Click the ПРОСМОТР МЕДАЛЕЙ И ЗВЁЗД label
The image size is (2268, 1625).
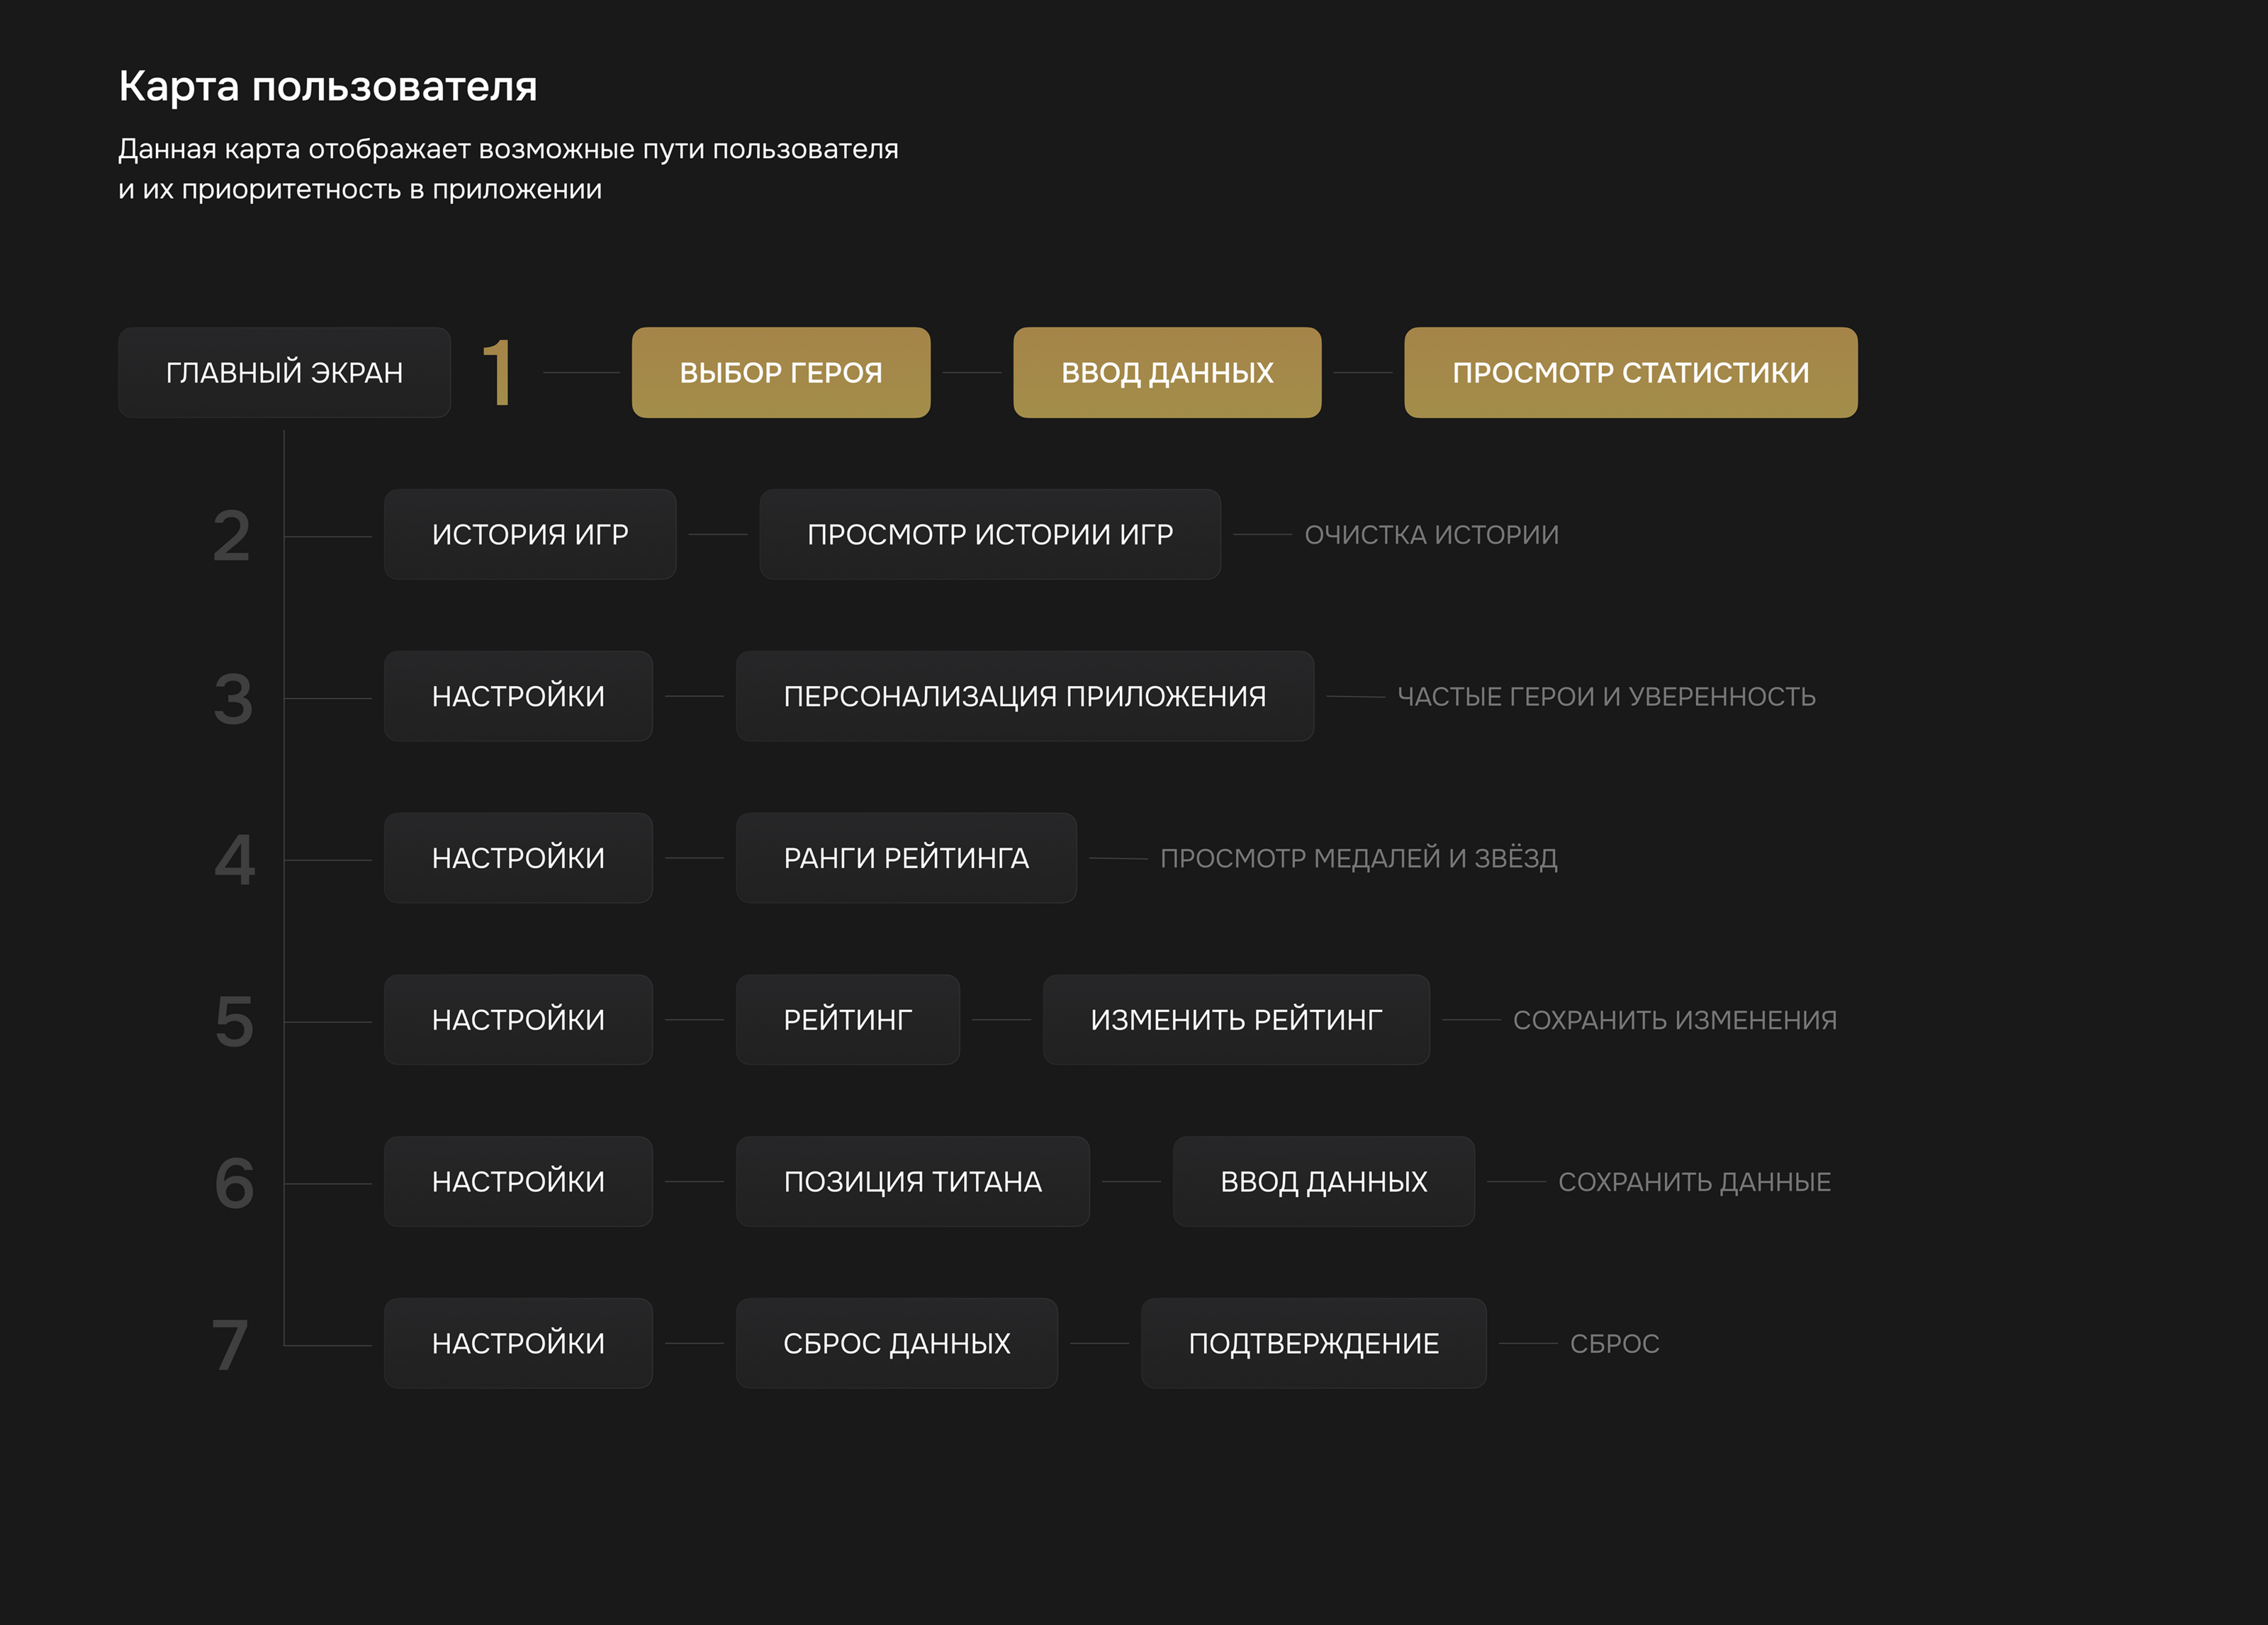coord(1358,858)
